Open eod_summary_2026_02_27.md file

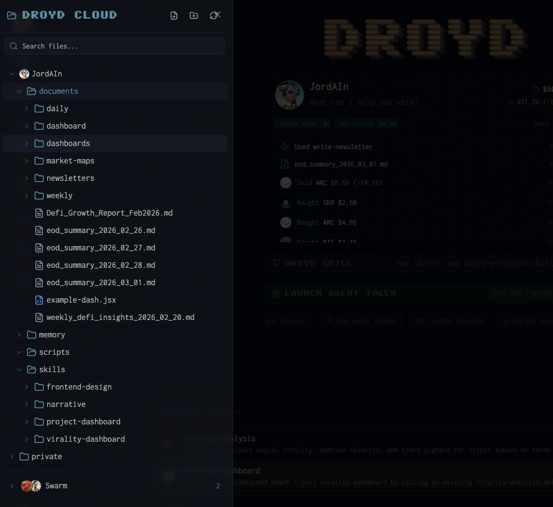point(101,248)
